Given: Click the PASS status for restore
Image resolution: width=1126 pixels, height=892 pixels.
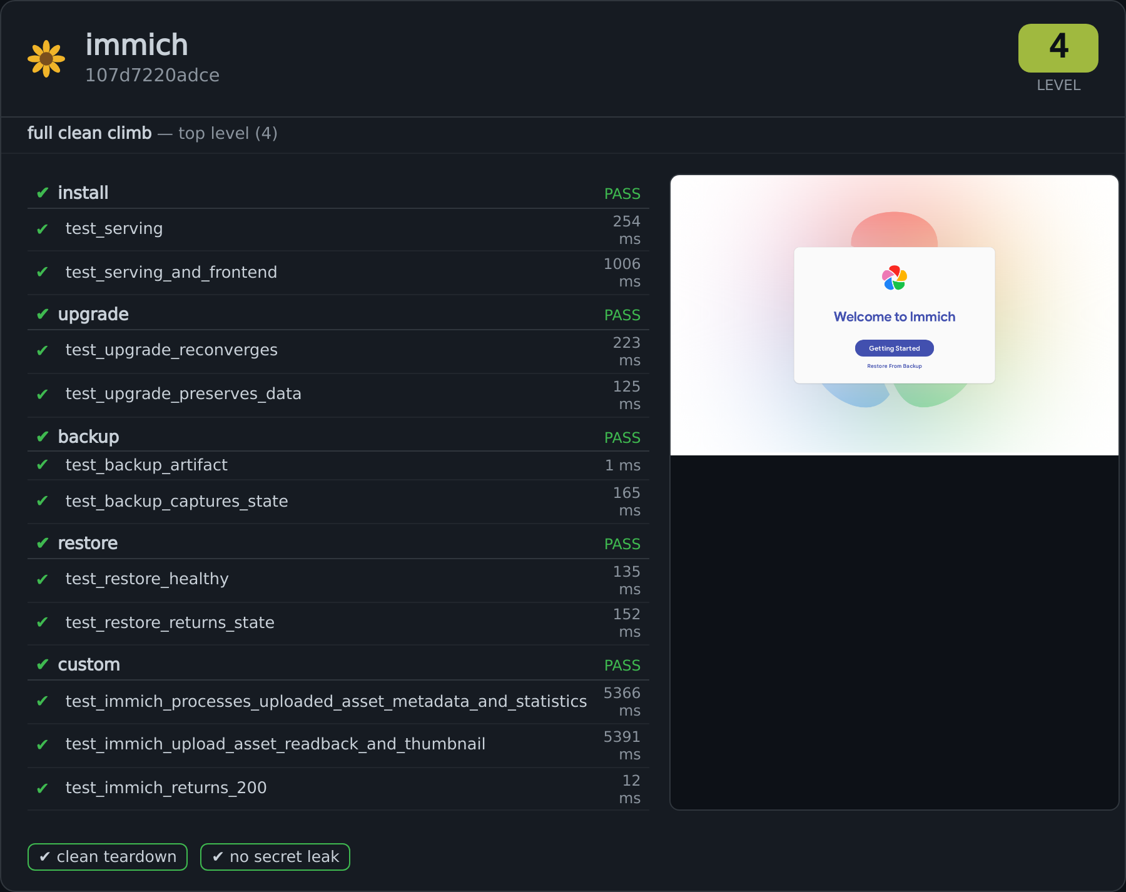Looking at the screenshot, I should click(622, 544).
